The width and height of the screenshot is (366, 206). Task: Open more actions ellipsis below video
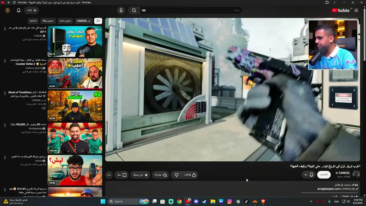pos(109,175)
